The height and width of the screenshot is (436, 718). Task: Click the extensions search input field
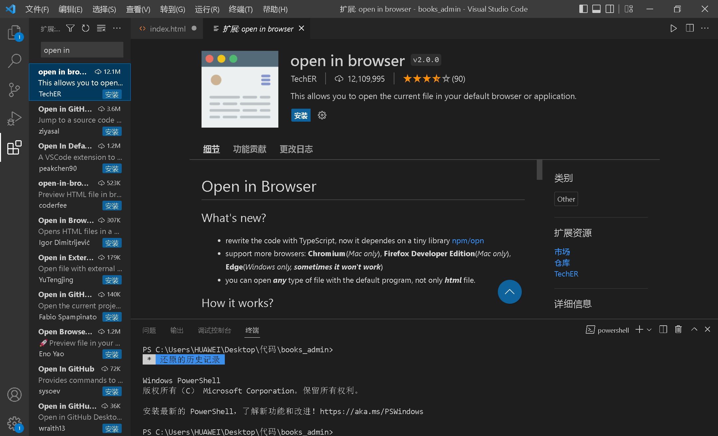[x=82, y=50]
